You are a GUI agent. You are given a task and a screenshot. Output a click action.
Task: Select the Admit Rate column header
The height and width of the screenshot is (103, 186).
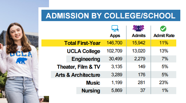[x=164, y=35]
